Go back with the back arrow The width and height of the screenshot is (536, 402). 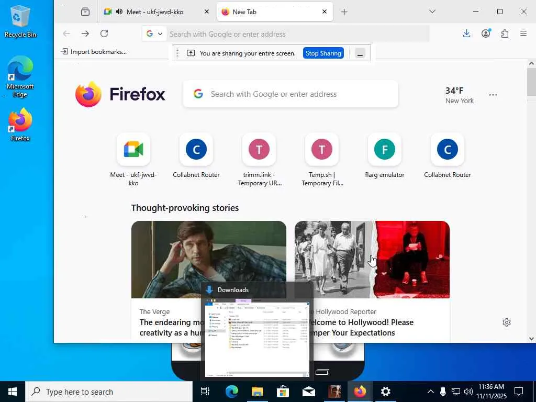(66, 33)
